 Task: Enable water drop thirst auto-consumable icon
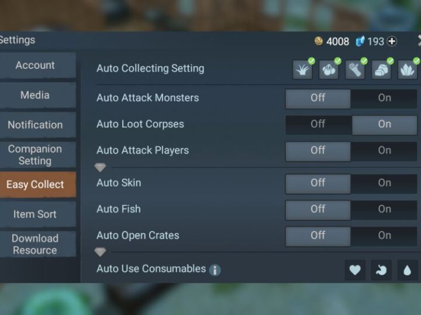pyautogui.click(x=408, y=270)
